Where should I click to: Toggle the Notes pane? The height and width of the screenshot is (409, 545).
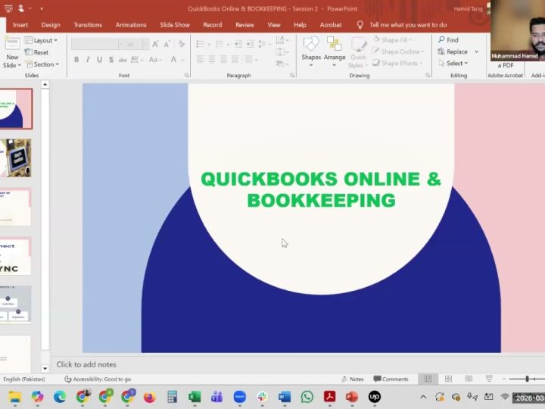click(x=352, y=379)
